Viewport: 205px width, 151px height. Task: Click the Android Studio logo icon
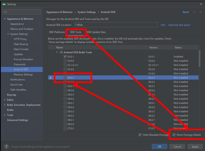coord(4,4)
